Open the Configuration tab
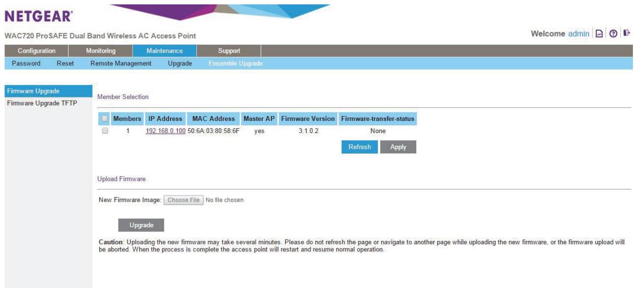Viewport: 634px width, 288px height. tap(36, 51)
